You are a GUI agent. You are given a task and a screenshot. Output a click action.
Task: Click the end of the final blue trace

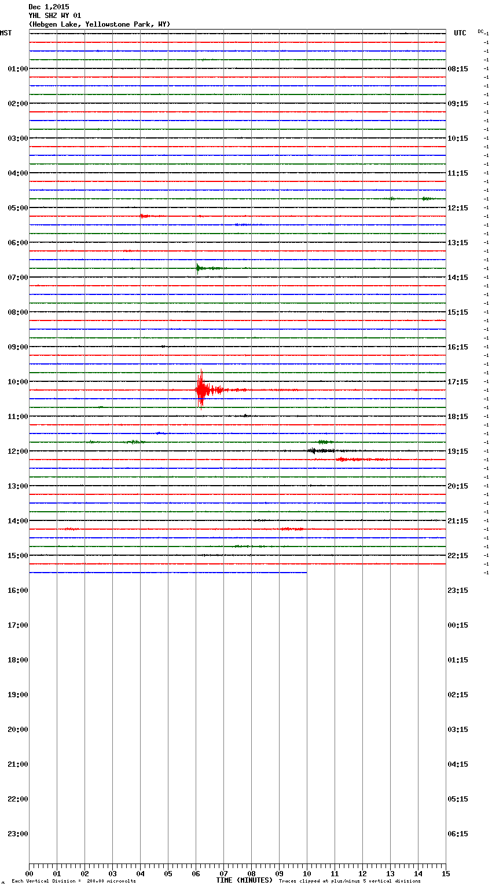pos(306,573)
